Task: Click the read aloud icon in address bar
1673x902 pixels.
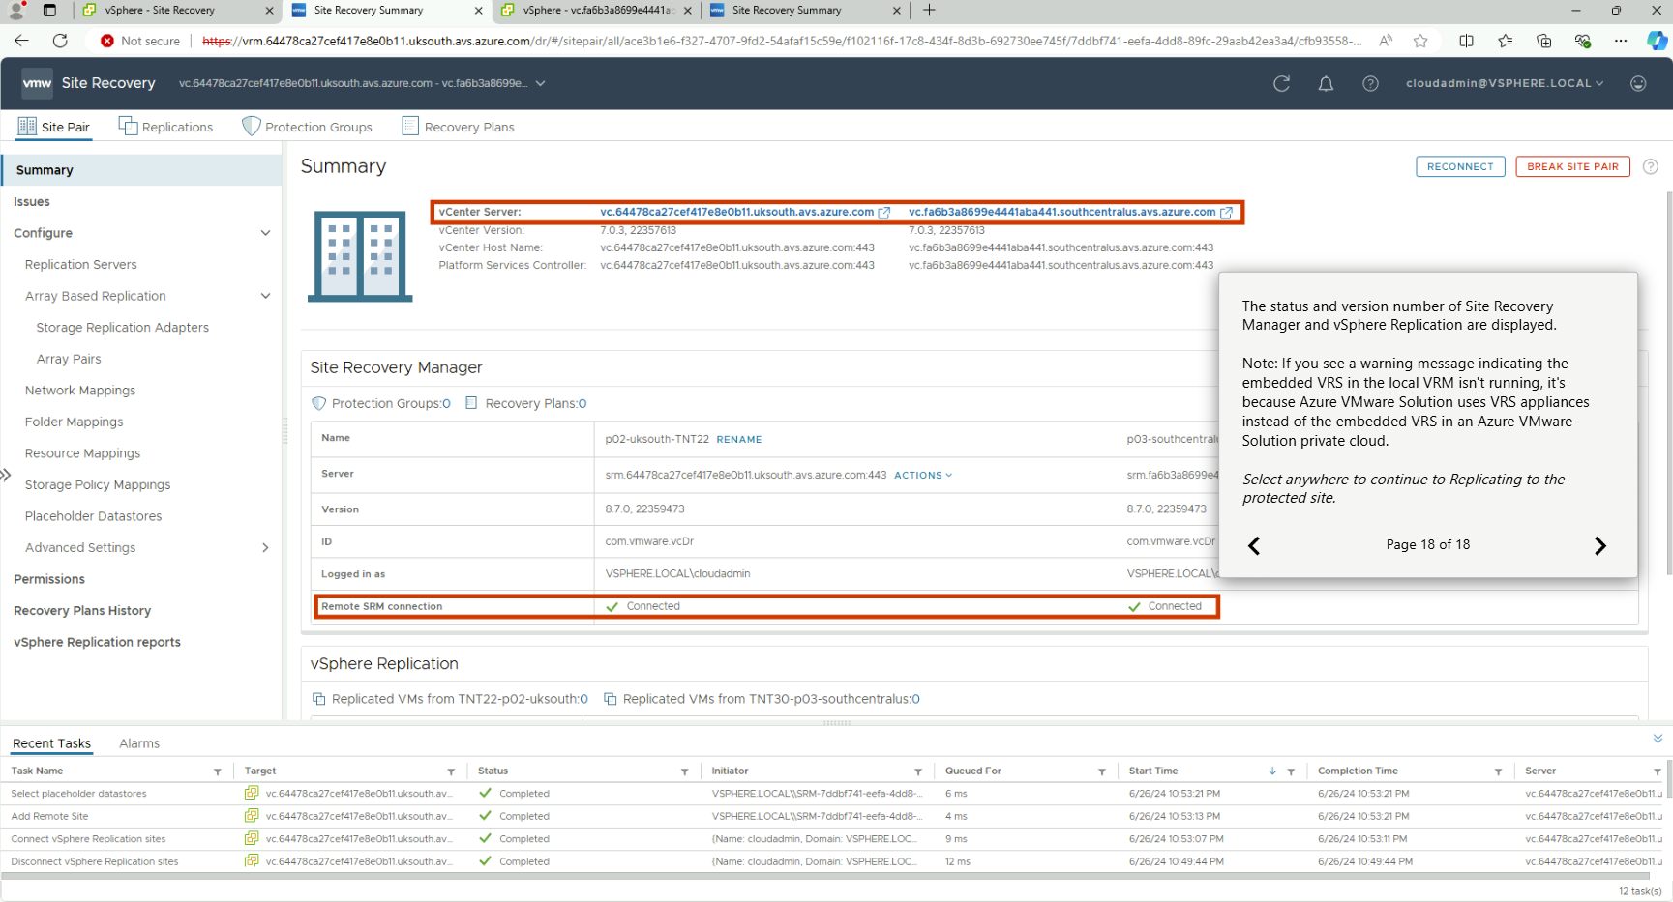Action: [x=1386, y=41]
